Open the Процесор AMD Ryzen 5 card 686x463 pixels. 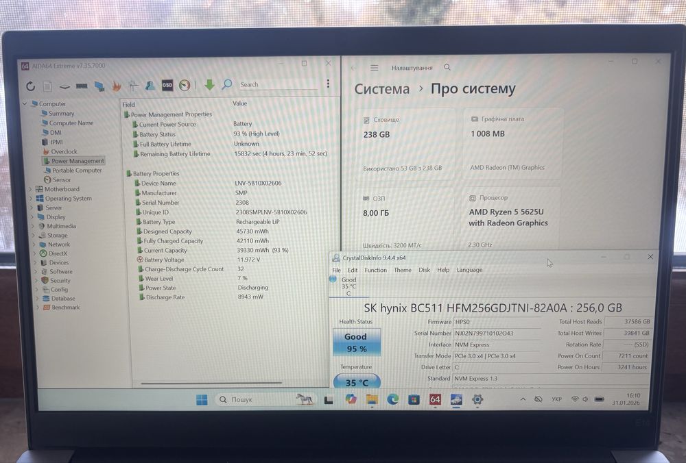coord(512,218)
